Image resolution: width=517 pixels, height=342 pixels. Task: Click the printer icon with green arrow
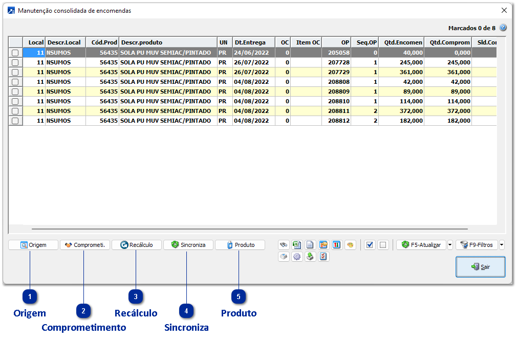[310, 257]
